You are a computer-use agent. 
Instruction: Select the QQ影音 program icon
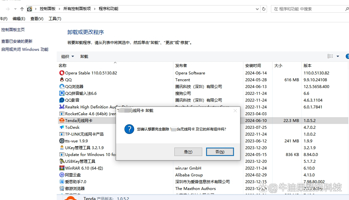click(x=62, y=100)
